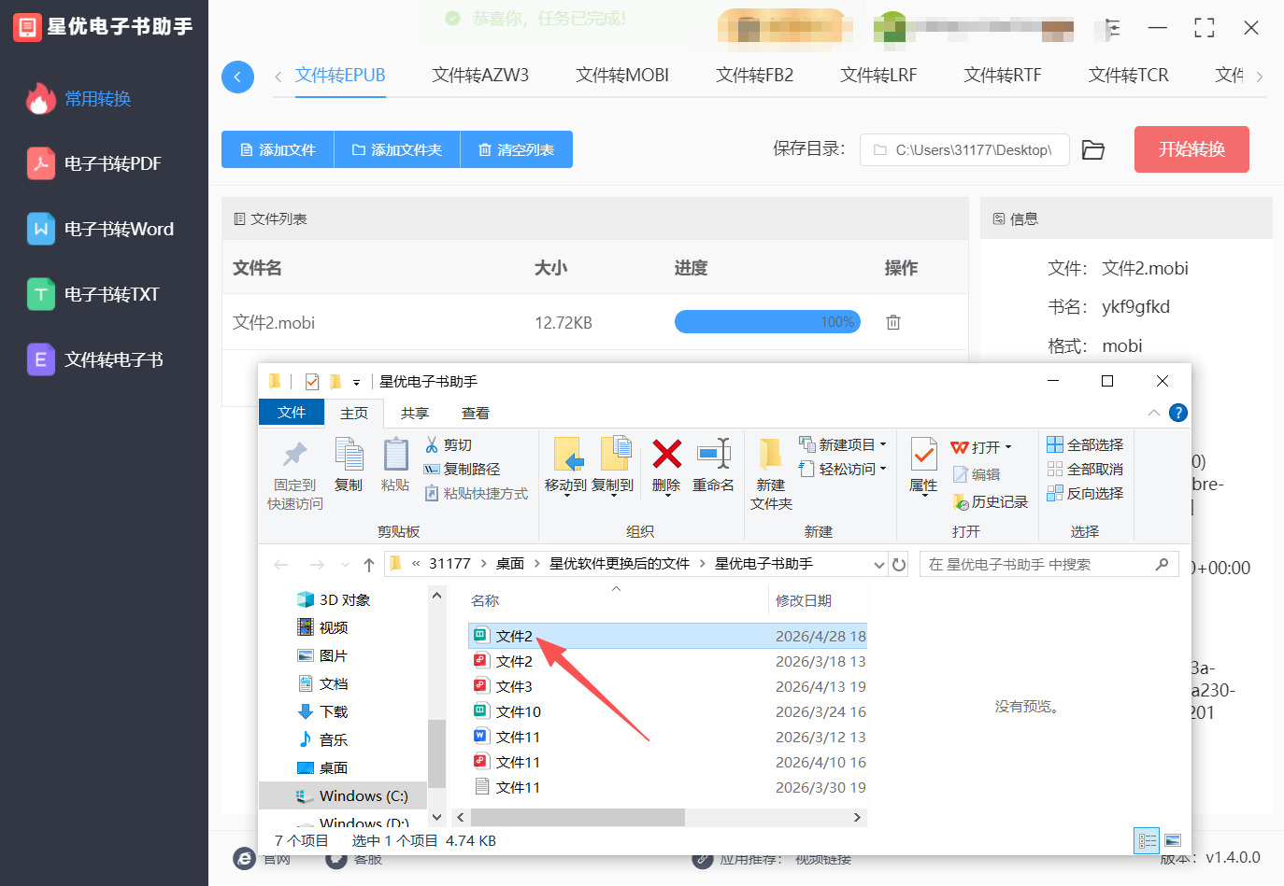
Task: Select 文件转电子书 in the sidebar
Action: tap(95, 360)
